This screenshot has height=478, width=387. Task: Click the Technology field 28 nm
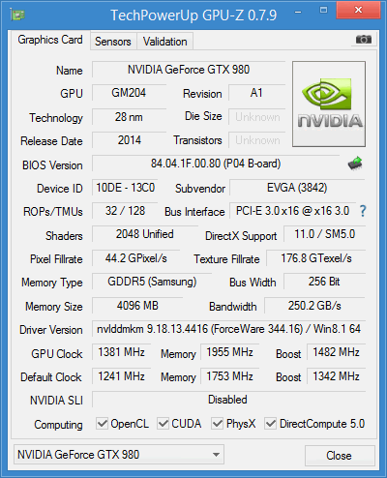click(x=129, y=117)
